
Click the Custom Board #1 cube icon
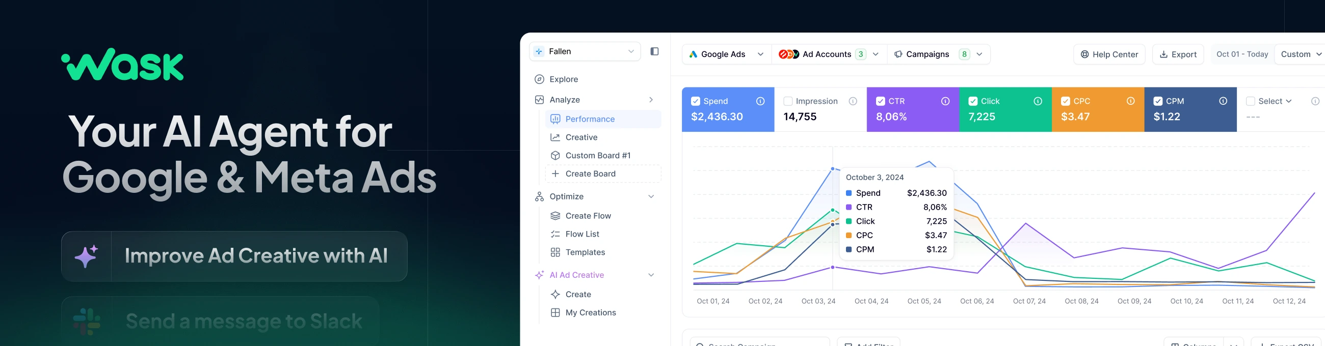pyautogui.click(x=555, y=156)
